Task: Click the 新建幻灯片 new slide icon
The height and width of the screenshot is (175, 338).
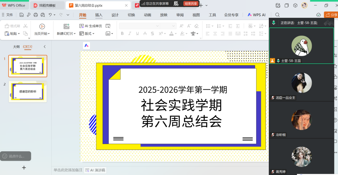Action: click(x=66, y=27)
